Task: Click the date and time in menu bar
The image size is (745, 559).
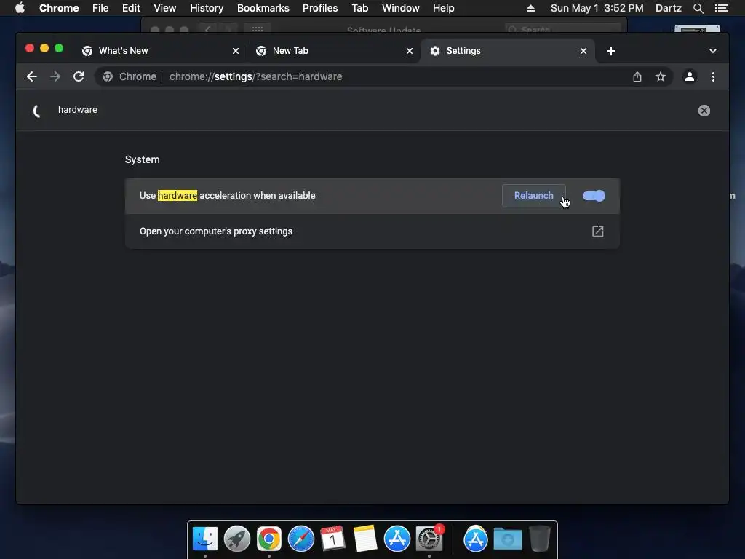Action: pyautogui.click(x=597, y=8)
